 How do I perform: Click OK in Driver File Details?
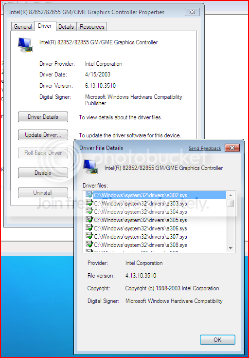click(x=217, y=340)
